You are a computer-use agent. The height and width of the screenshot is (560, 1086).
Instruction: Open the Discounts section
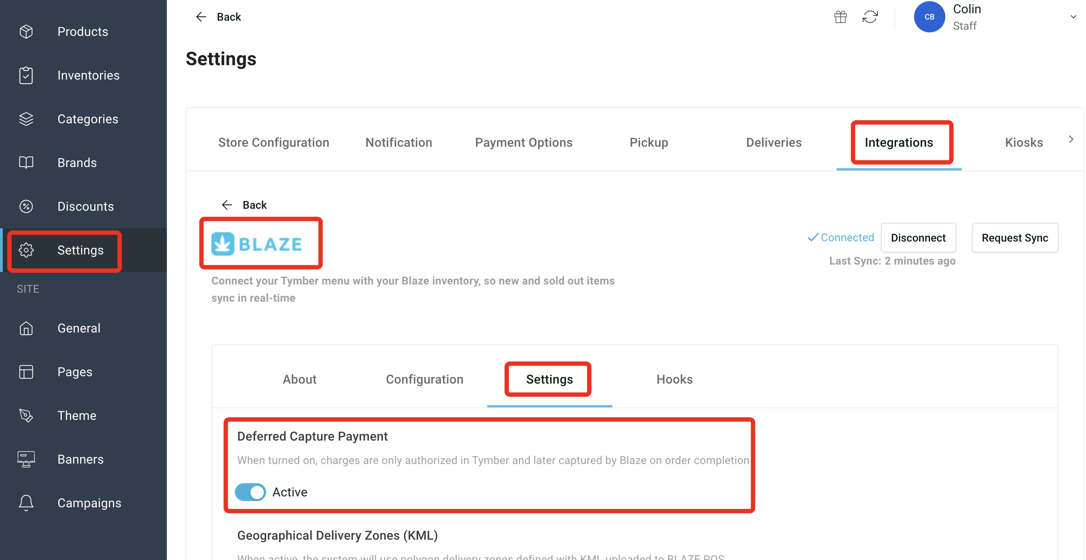(x=86, y=206)
